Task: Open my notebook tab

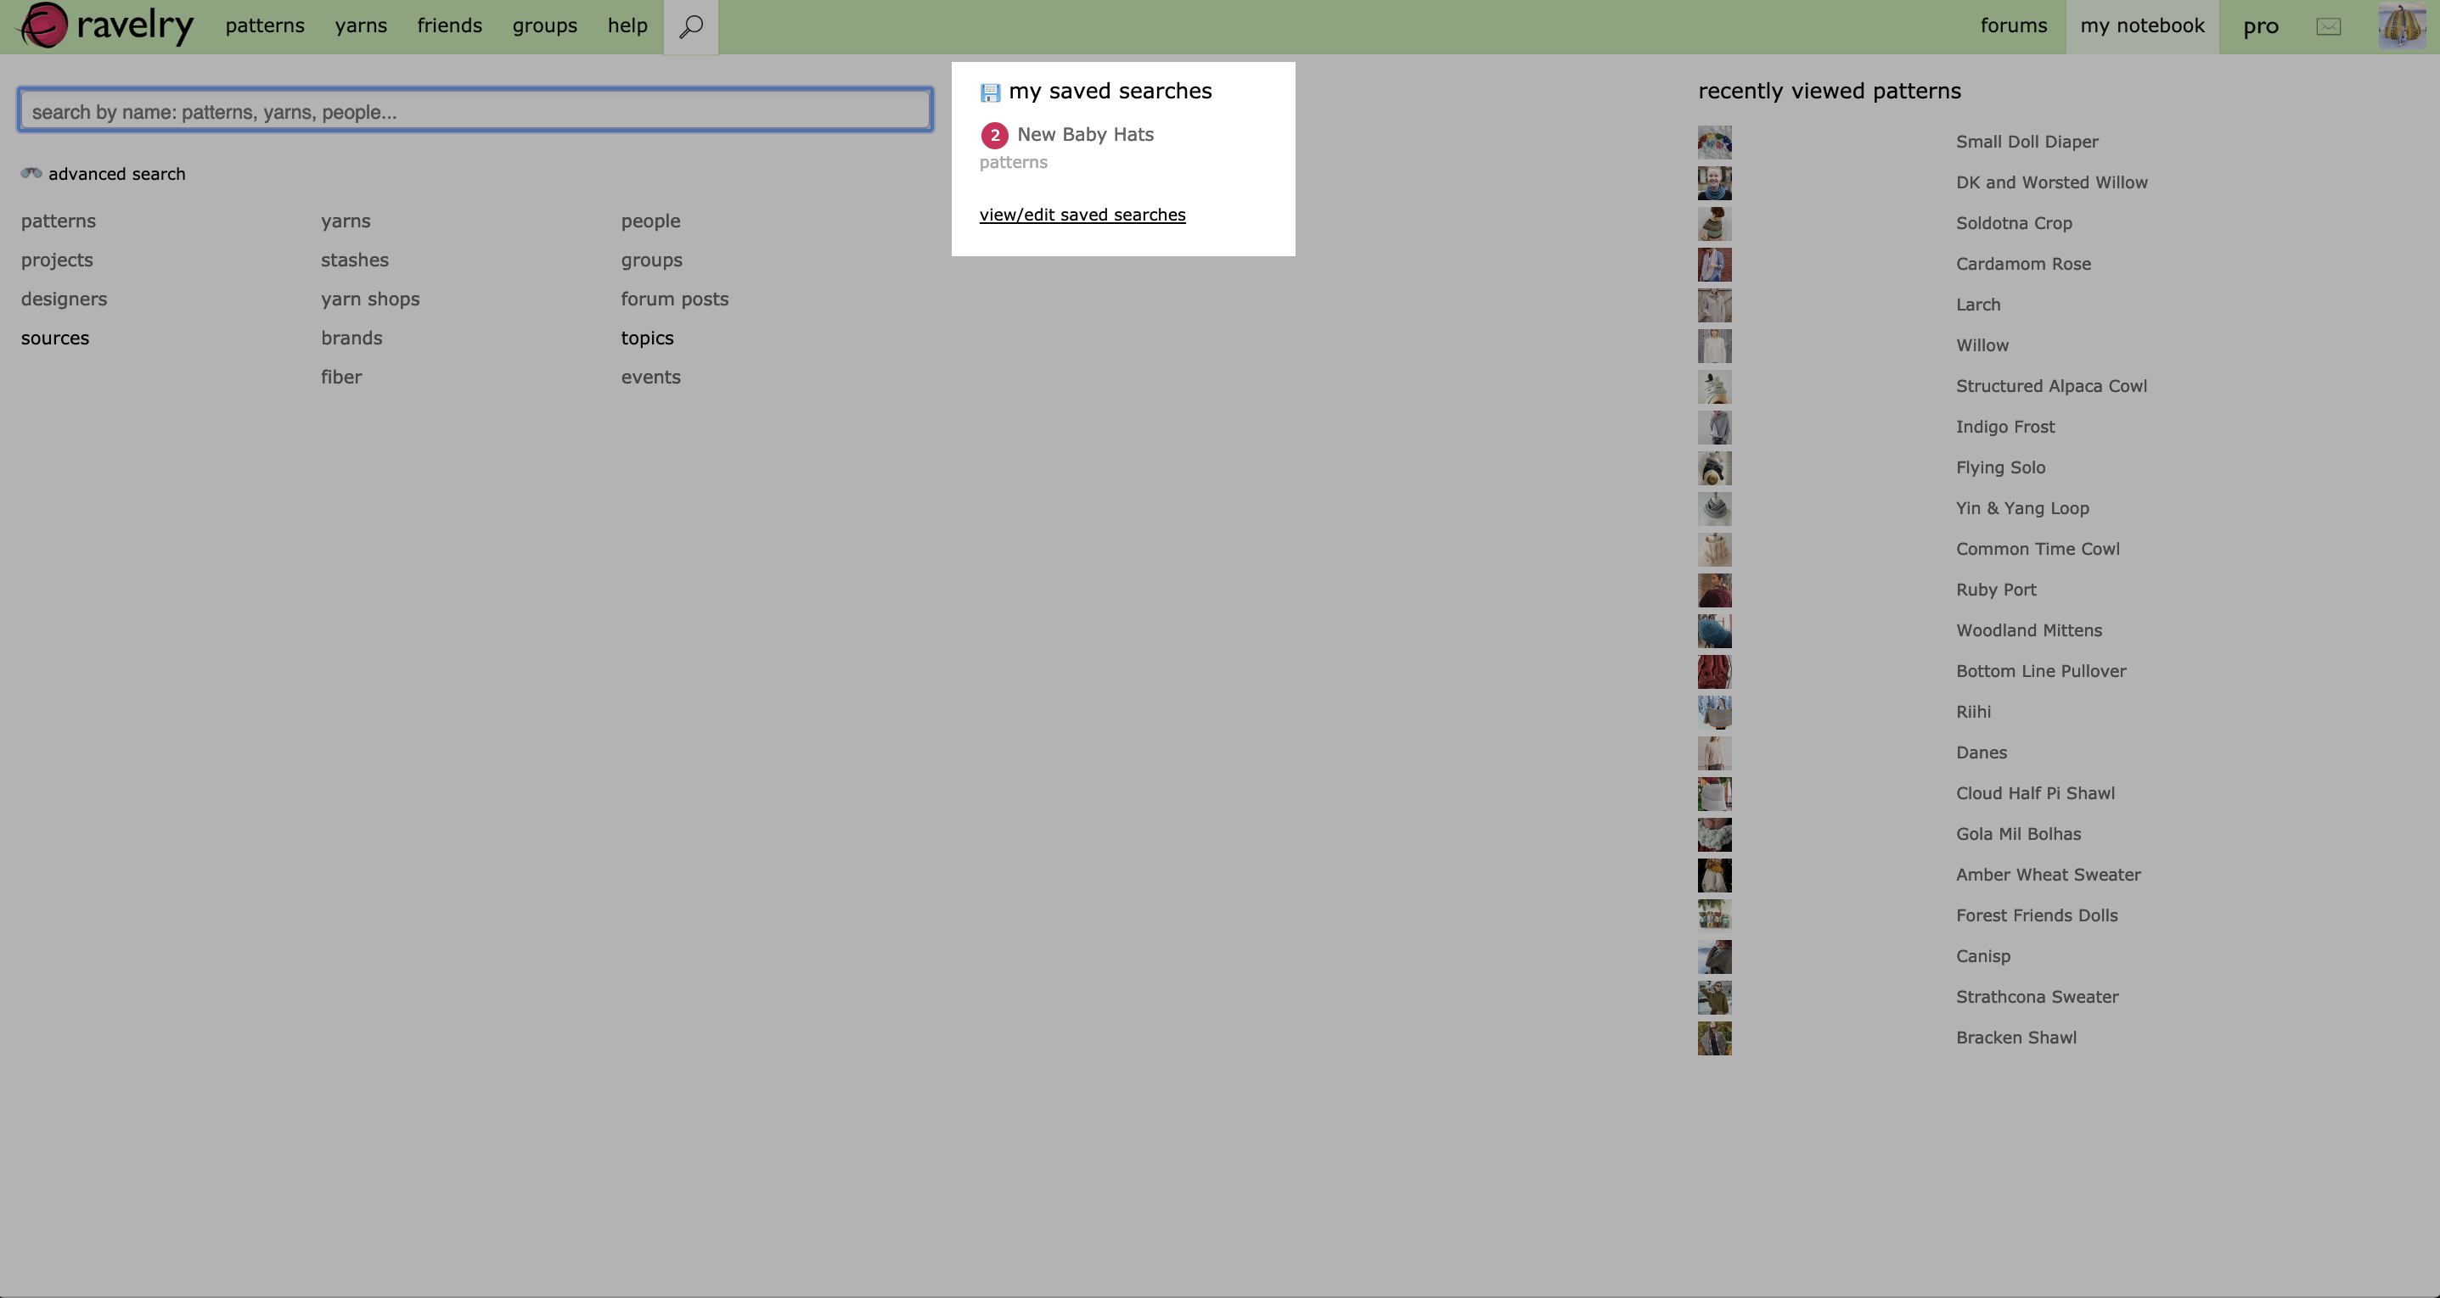Action: [x=2143, y=26]
